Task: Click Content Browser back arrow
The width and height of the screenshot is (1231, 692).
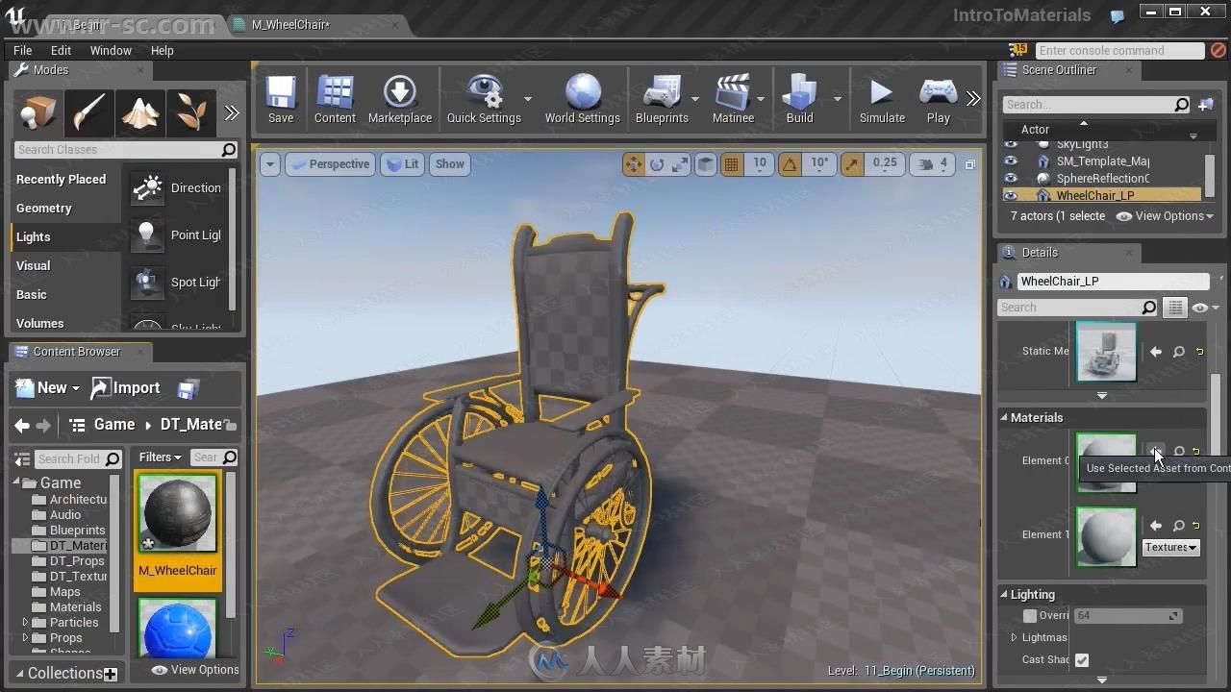Action: pos(22,425)
